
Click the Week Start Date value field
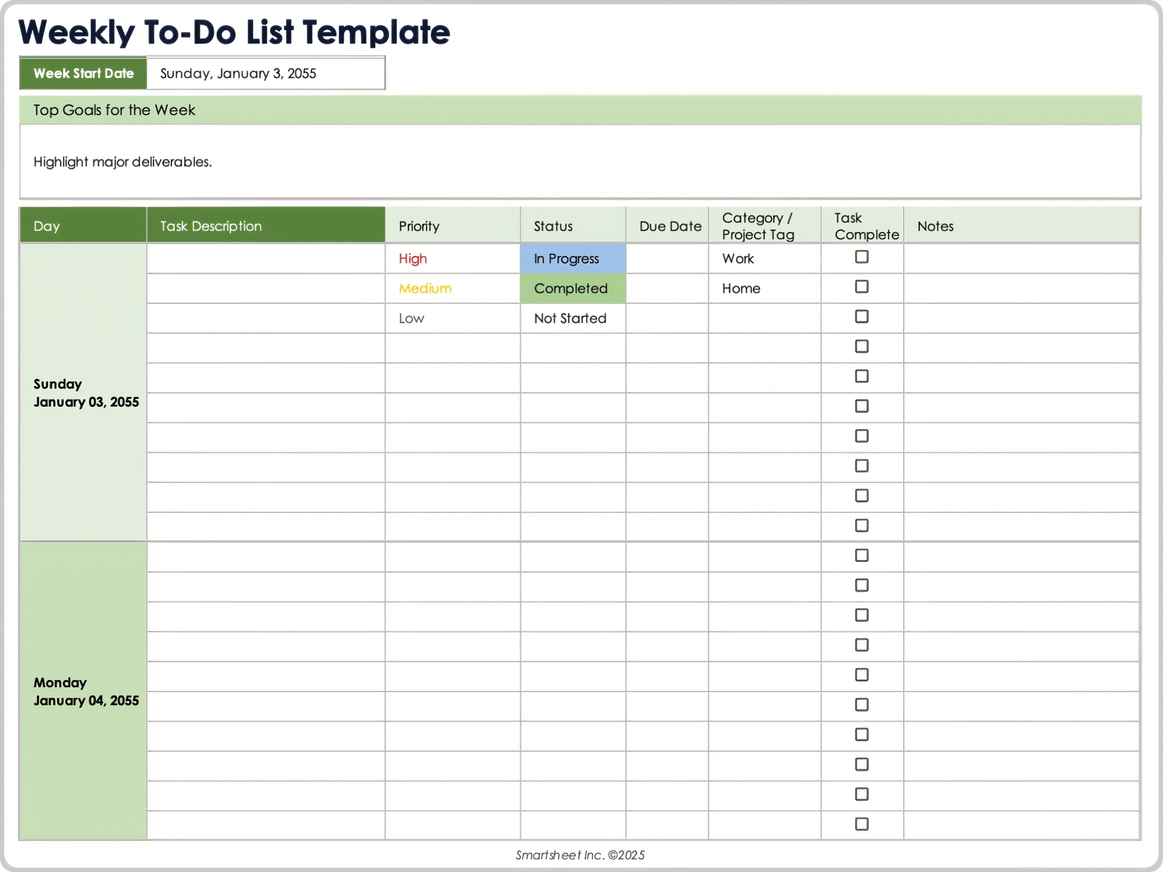click(x=265, y=73)
